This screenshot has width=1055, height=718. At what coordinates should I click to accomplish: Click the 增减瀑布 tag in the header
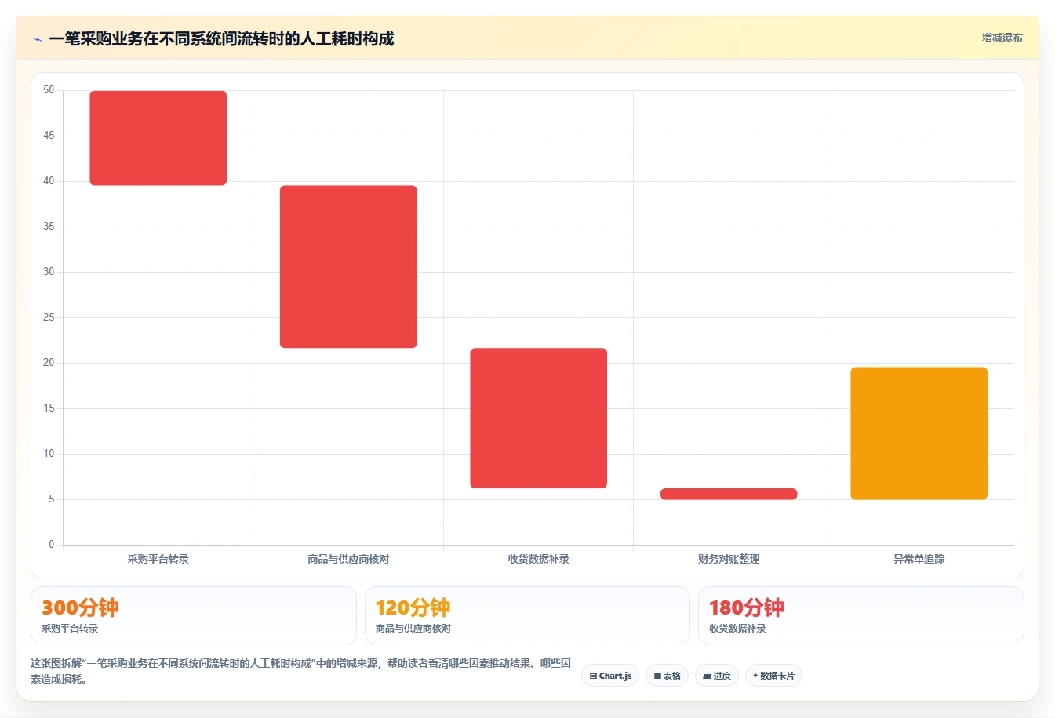click(x=1002, y=38)
